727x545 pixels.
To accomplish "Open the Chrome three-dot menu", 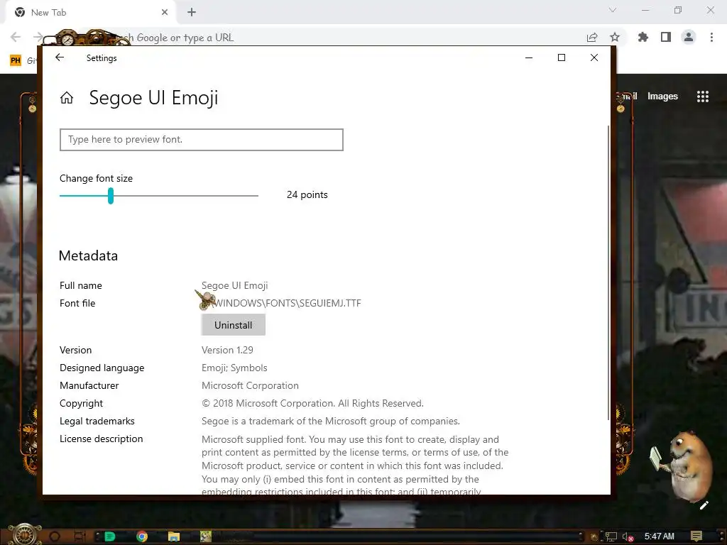I will (711, 37).
